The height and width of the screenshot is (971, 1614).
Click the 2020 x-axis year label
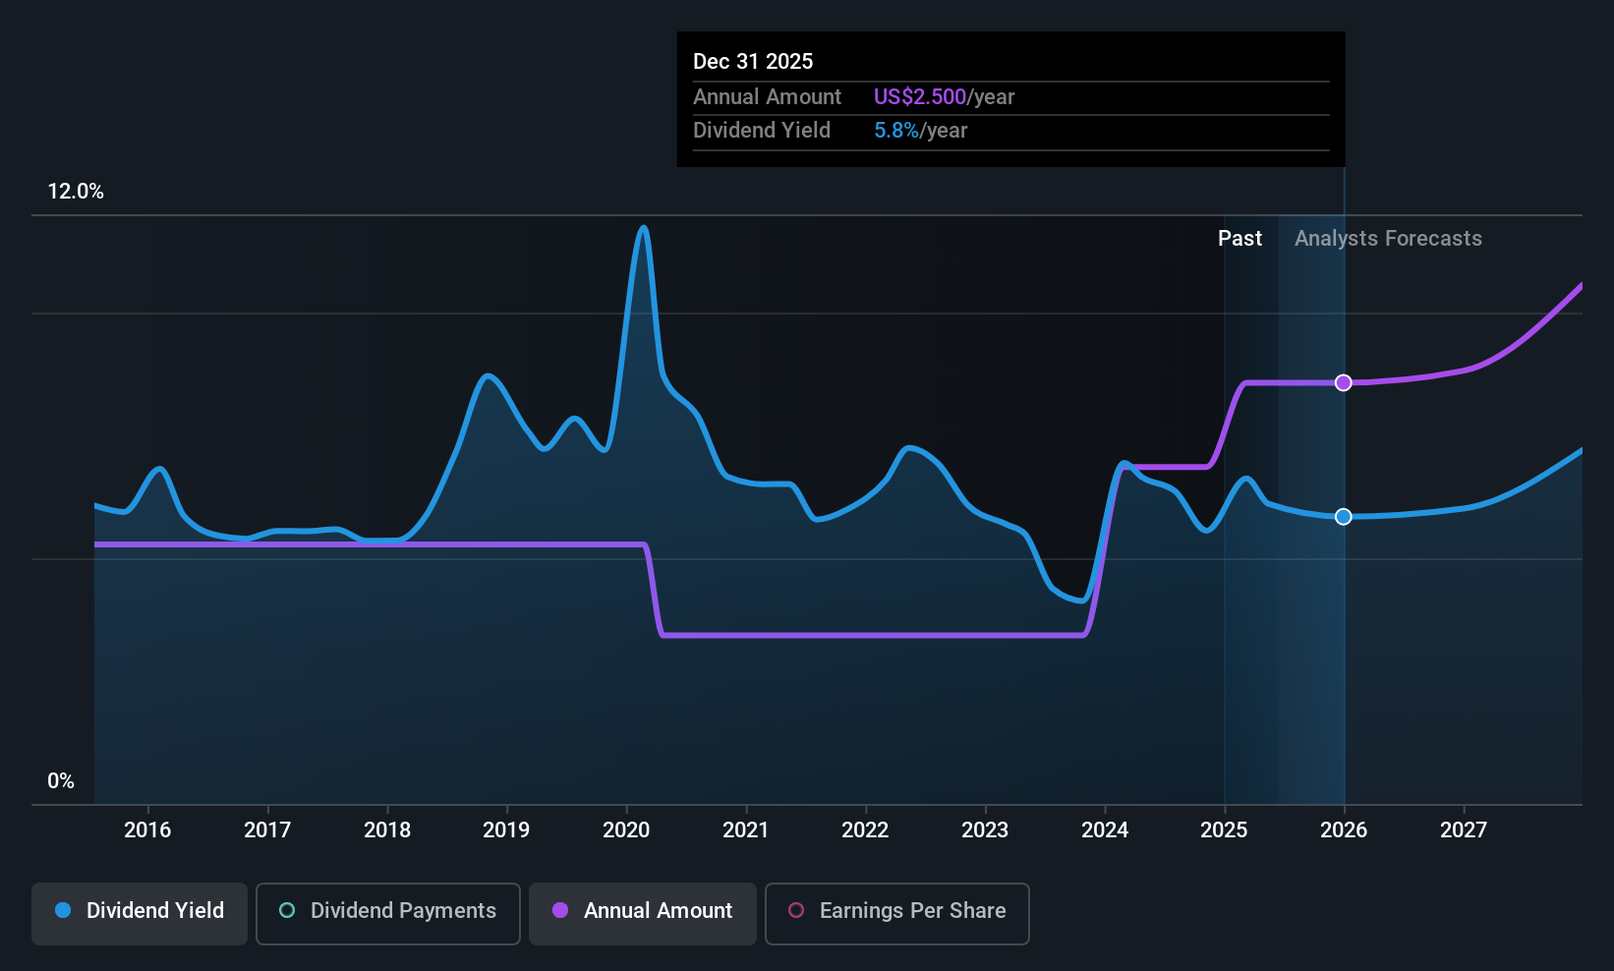pos(626,830)
